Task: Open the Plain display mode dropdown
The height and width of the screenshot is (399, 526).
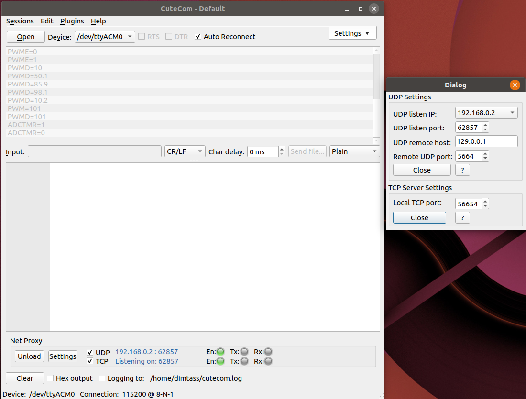Action: 354,151
